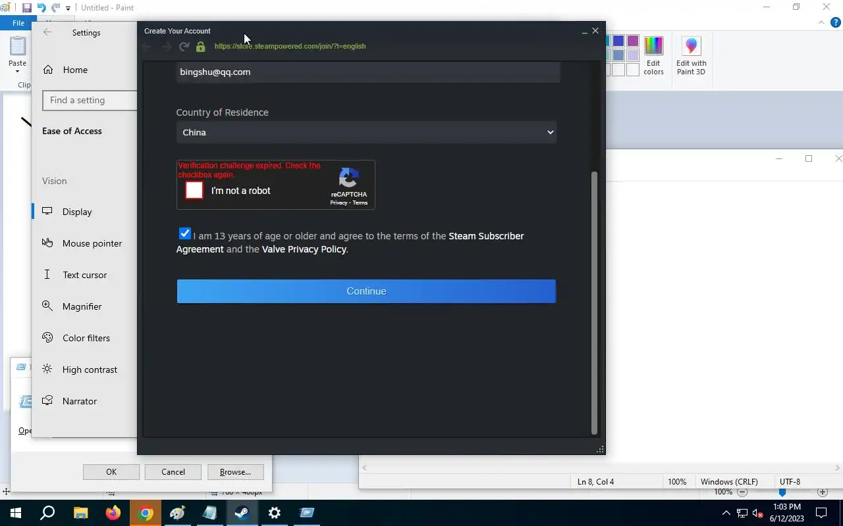
Task: Open Firefox from the taskbar
Action: tap(113, 513)
